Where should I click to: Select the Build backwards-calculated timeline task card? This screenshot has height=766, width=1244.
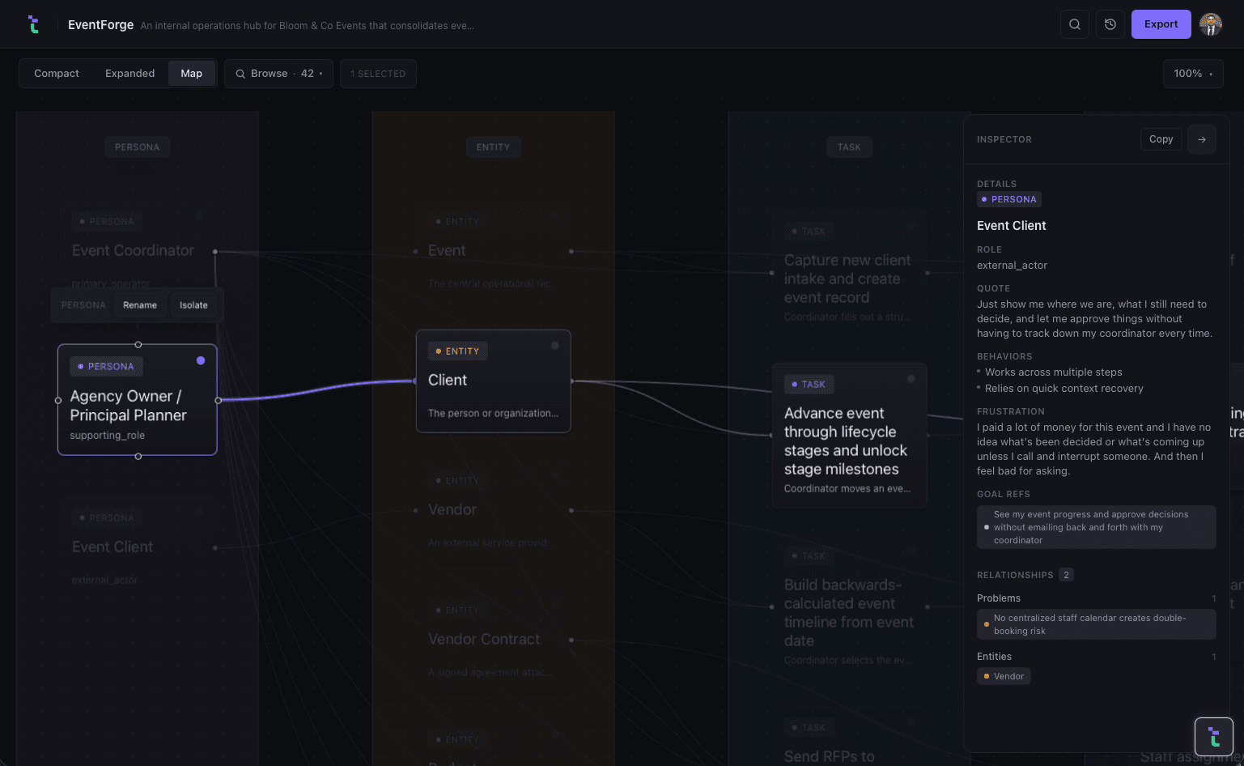tap(850, 607)
